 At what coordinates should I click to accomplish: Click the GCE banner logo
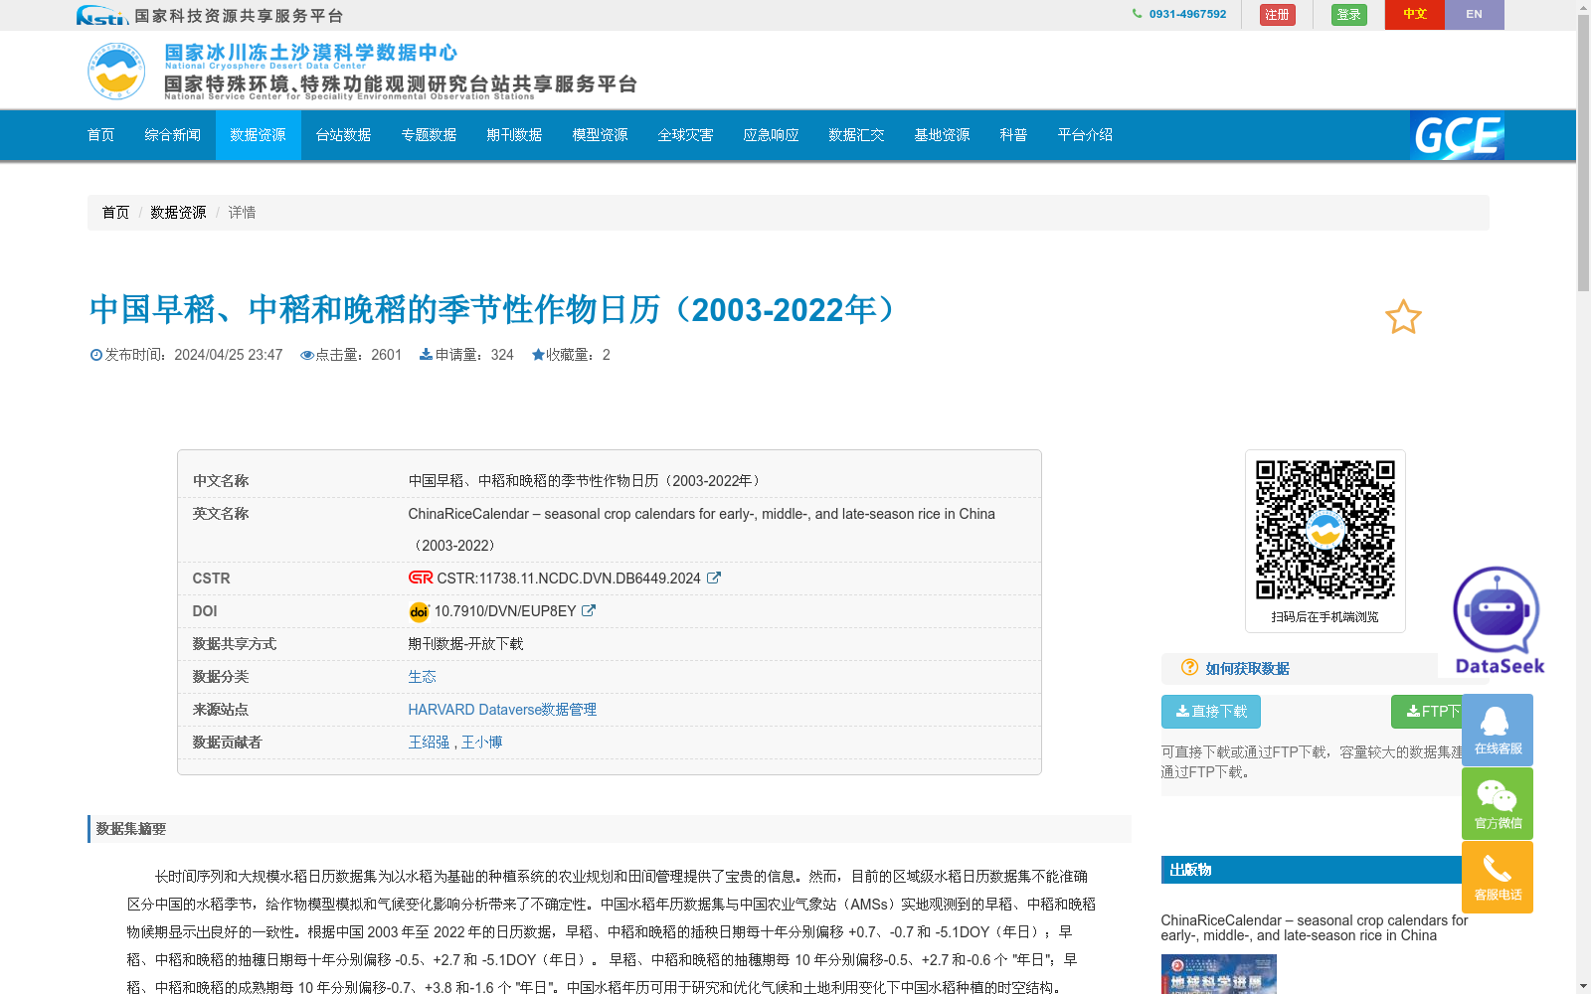1457,135
